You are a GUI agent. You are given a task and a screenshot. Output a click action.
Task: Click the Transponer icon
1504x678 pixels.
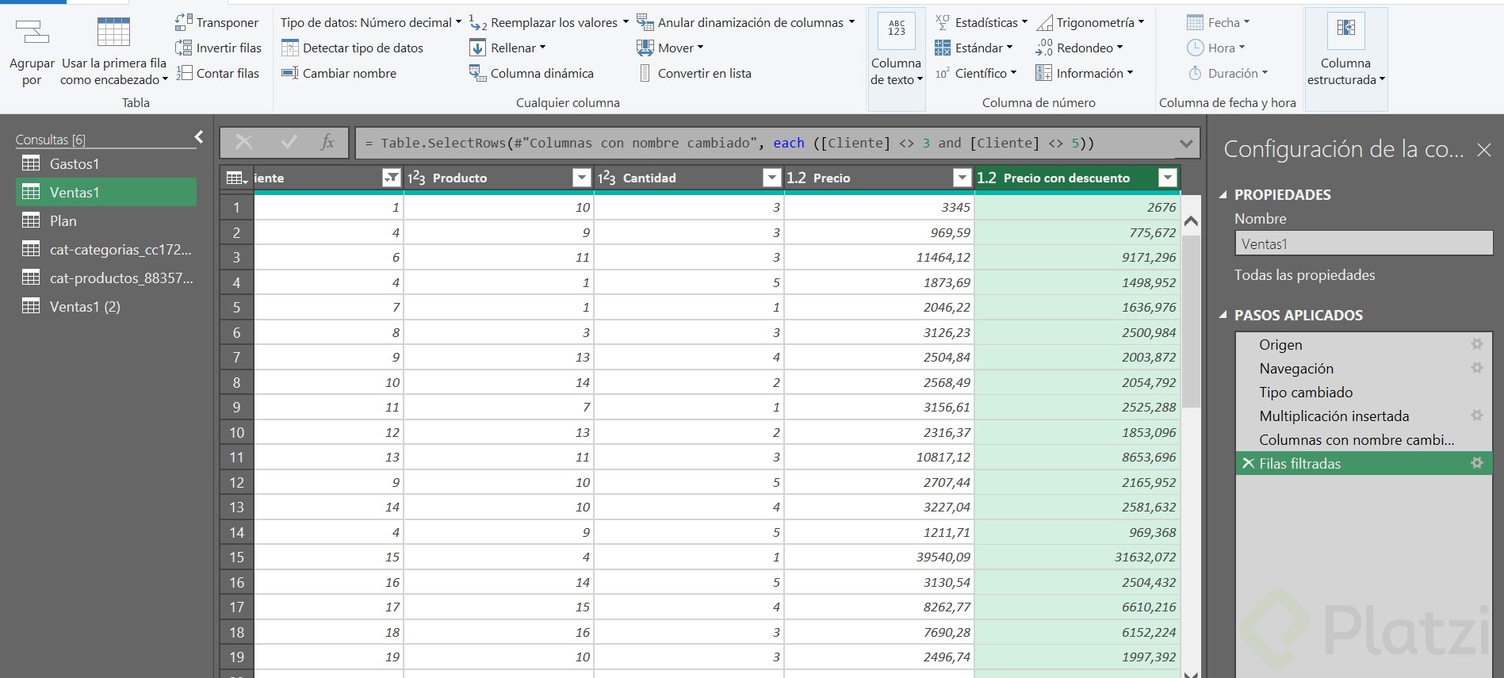[184, 22]
